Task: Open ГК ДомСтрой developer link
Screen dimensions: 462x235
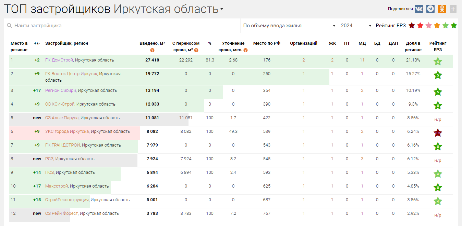Action: click(x=59, y=60)
